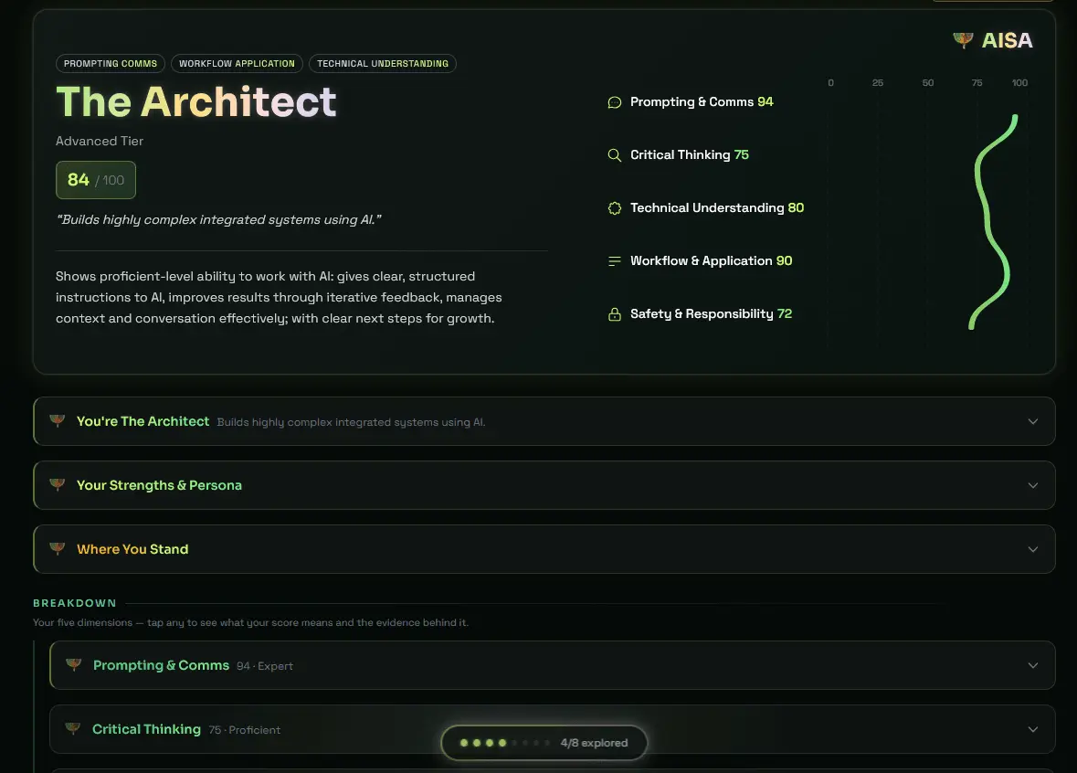This screenshot has height=773, width=1077.
Task: Click the emblem in the Critical Thinking breakdown row
Action: point(73,728)
